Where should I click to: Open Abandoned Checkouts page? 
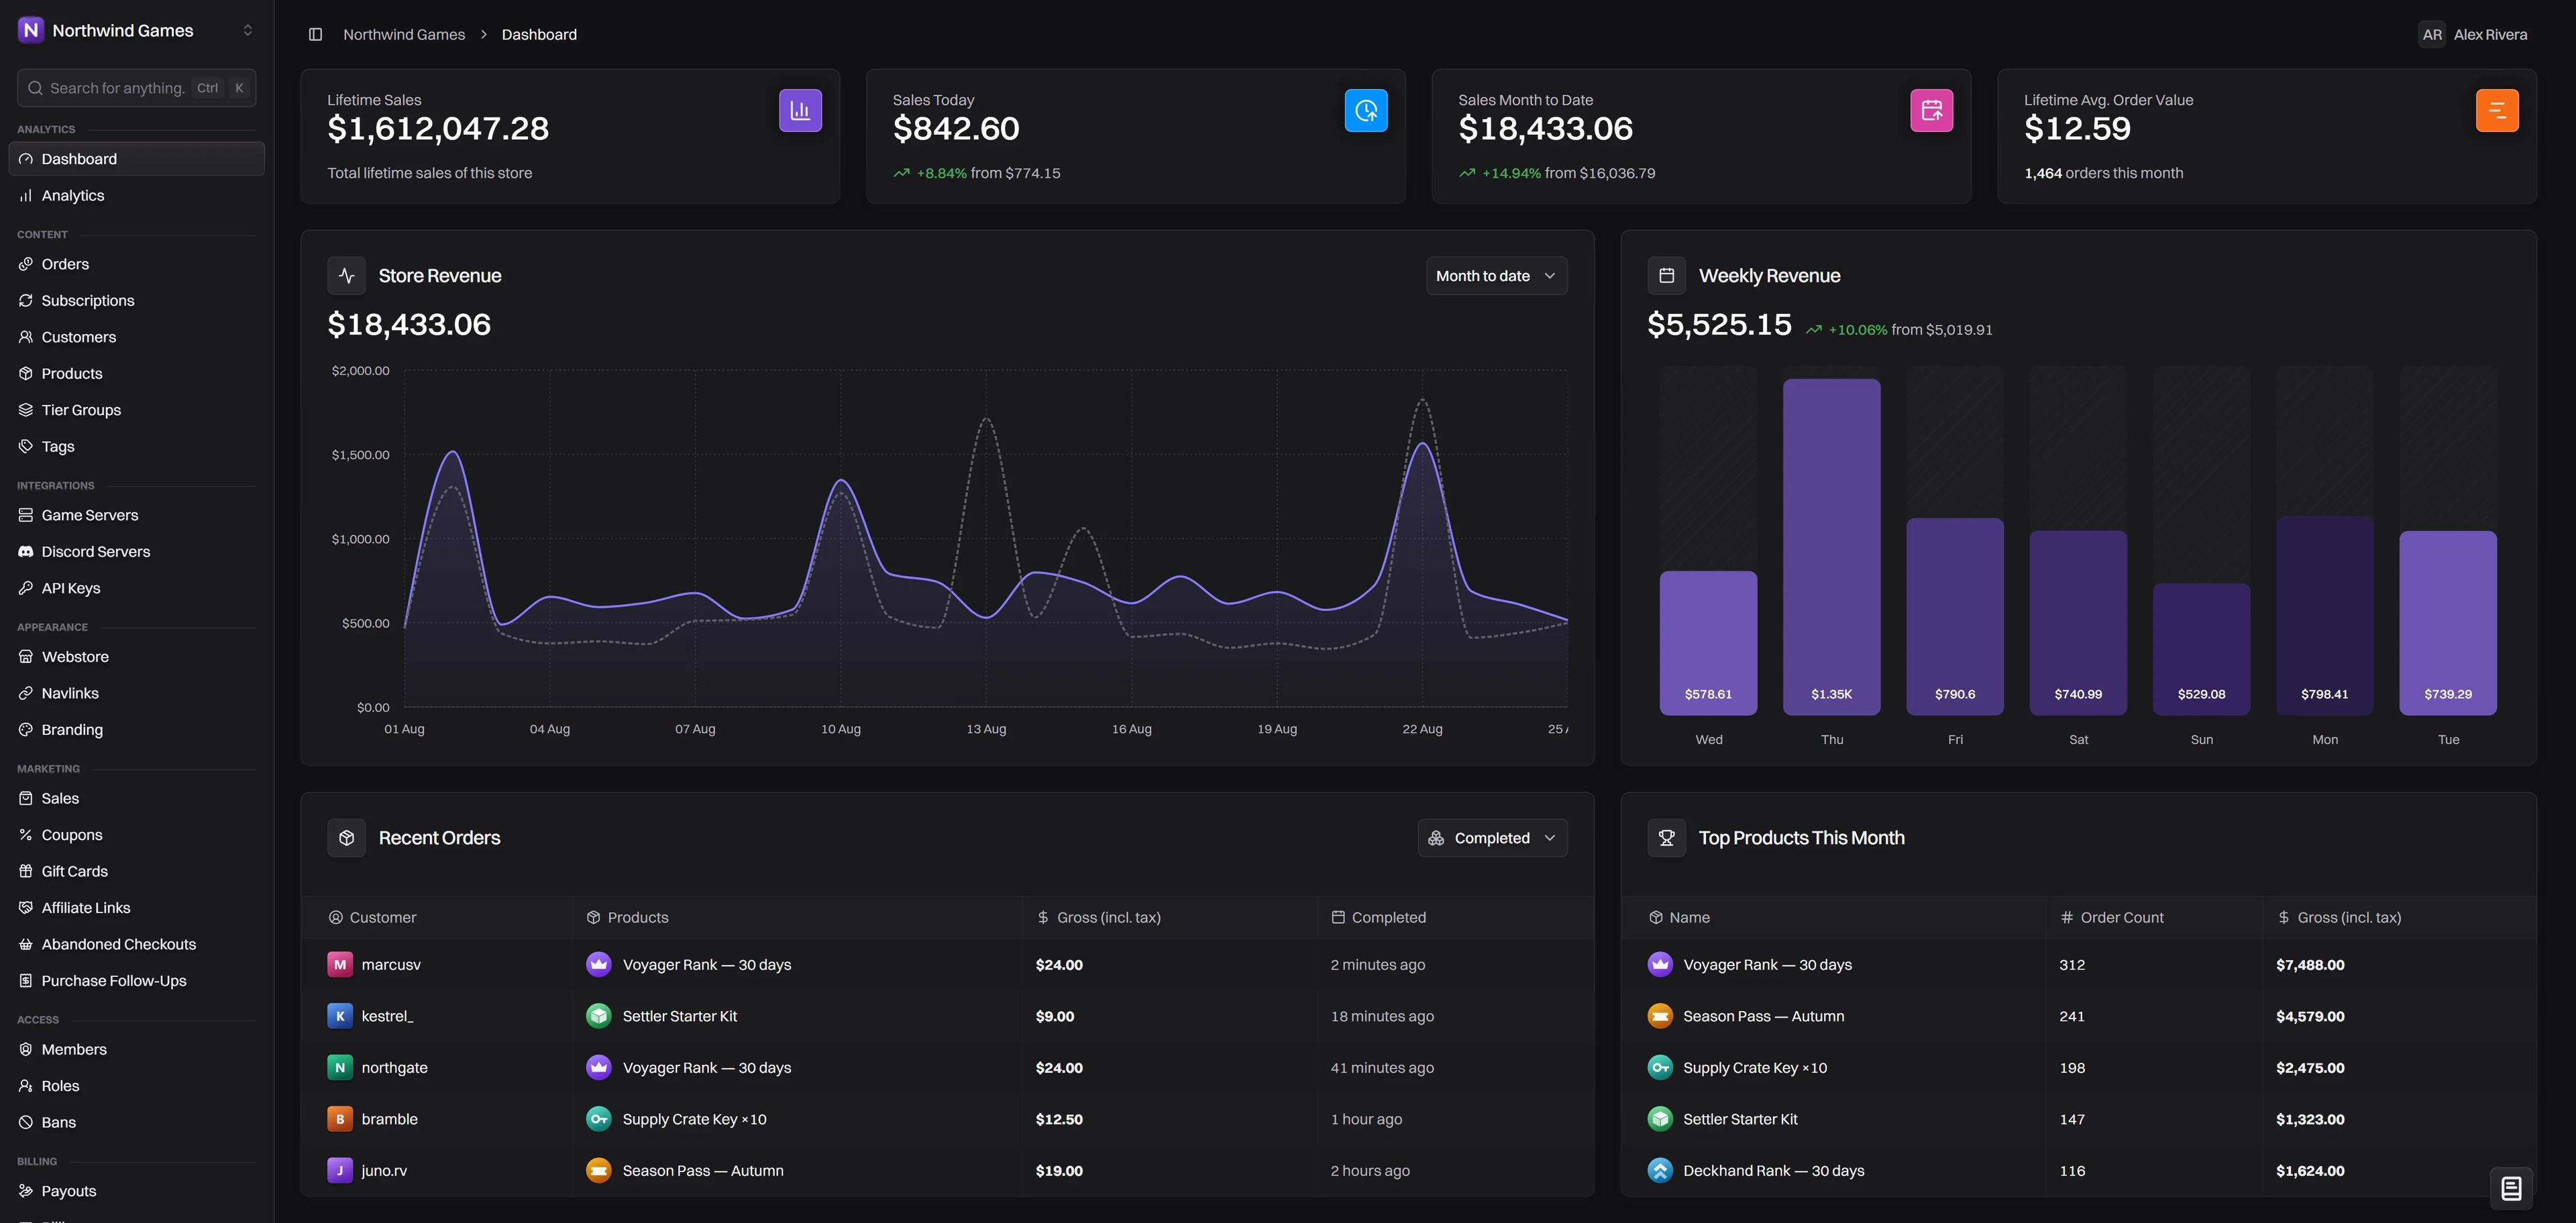136,944
